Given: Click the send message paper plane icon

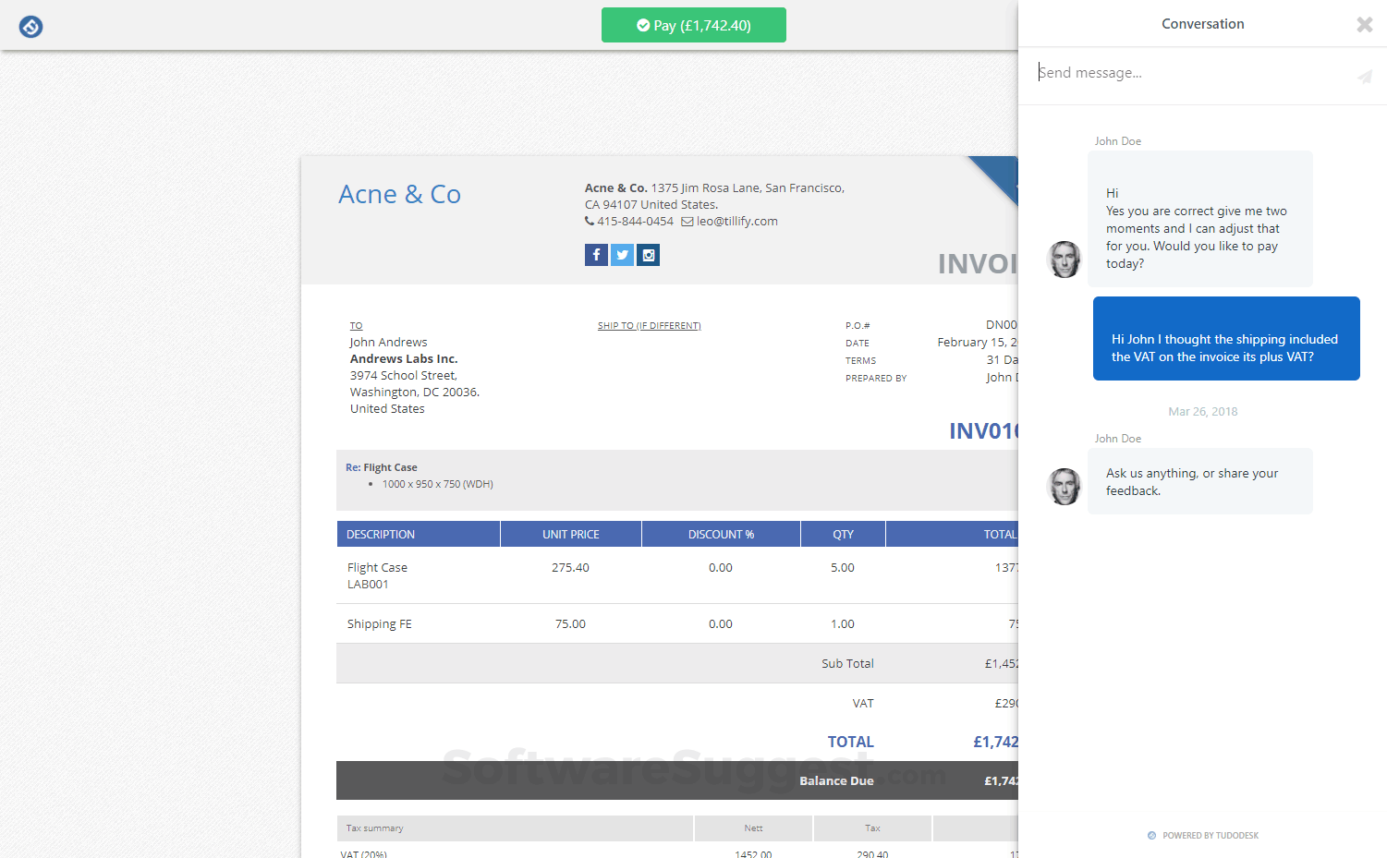Looking at the screenshot, I should click(1364, 76).
